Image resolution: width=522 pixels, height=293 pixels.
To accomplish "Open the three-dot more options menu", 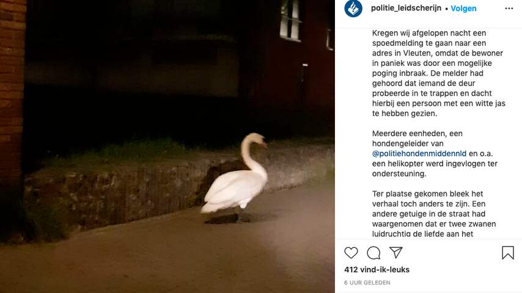I will point(509,9).
